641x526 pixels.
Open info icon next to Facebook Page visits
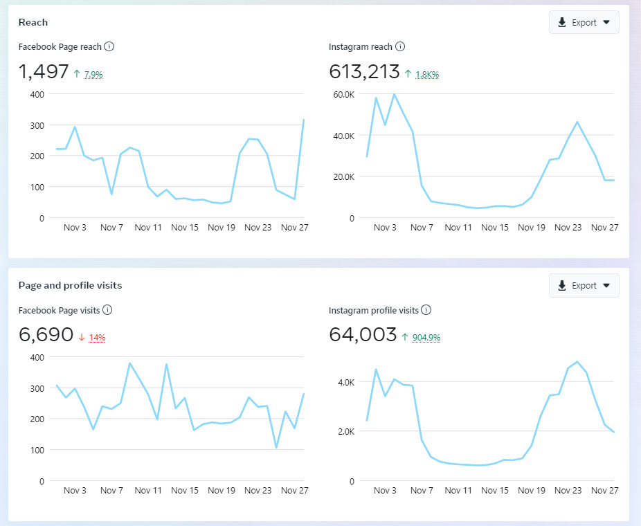pyautogui.click(x=107, y=310)
